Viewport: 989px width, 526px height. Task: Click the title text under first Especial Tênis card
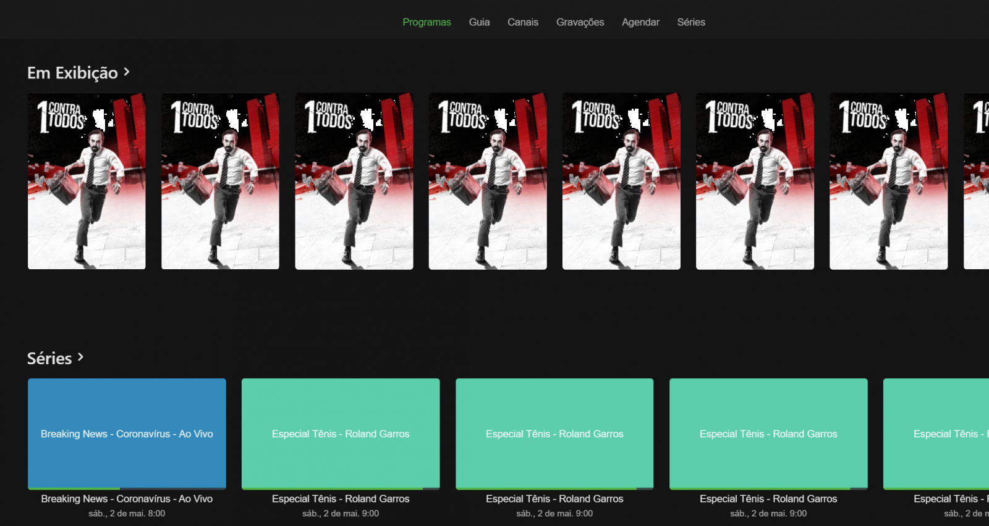[x=341, y=499]
